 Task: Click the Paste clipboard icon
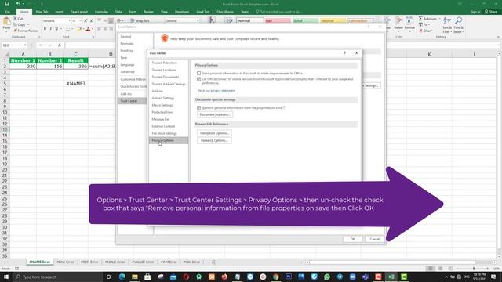[x=6, y=22]
